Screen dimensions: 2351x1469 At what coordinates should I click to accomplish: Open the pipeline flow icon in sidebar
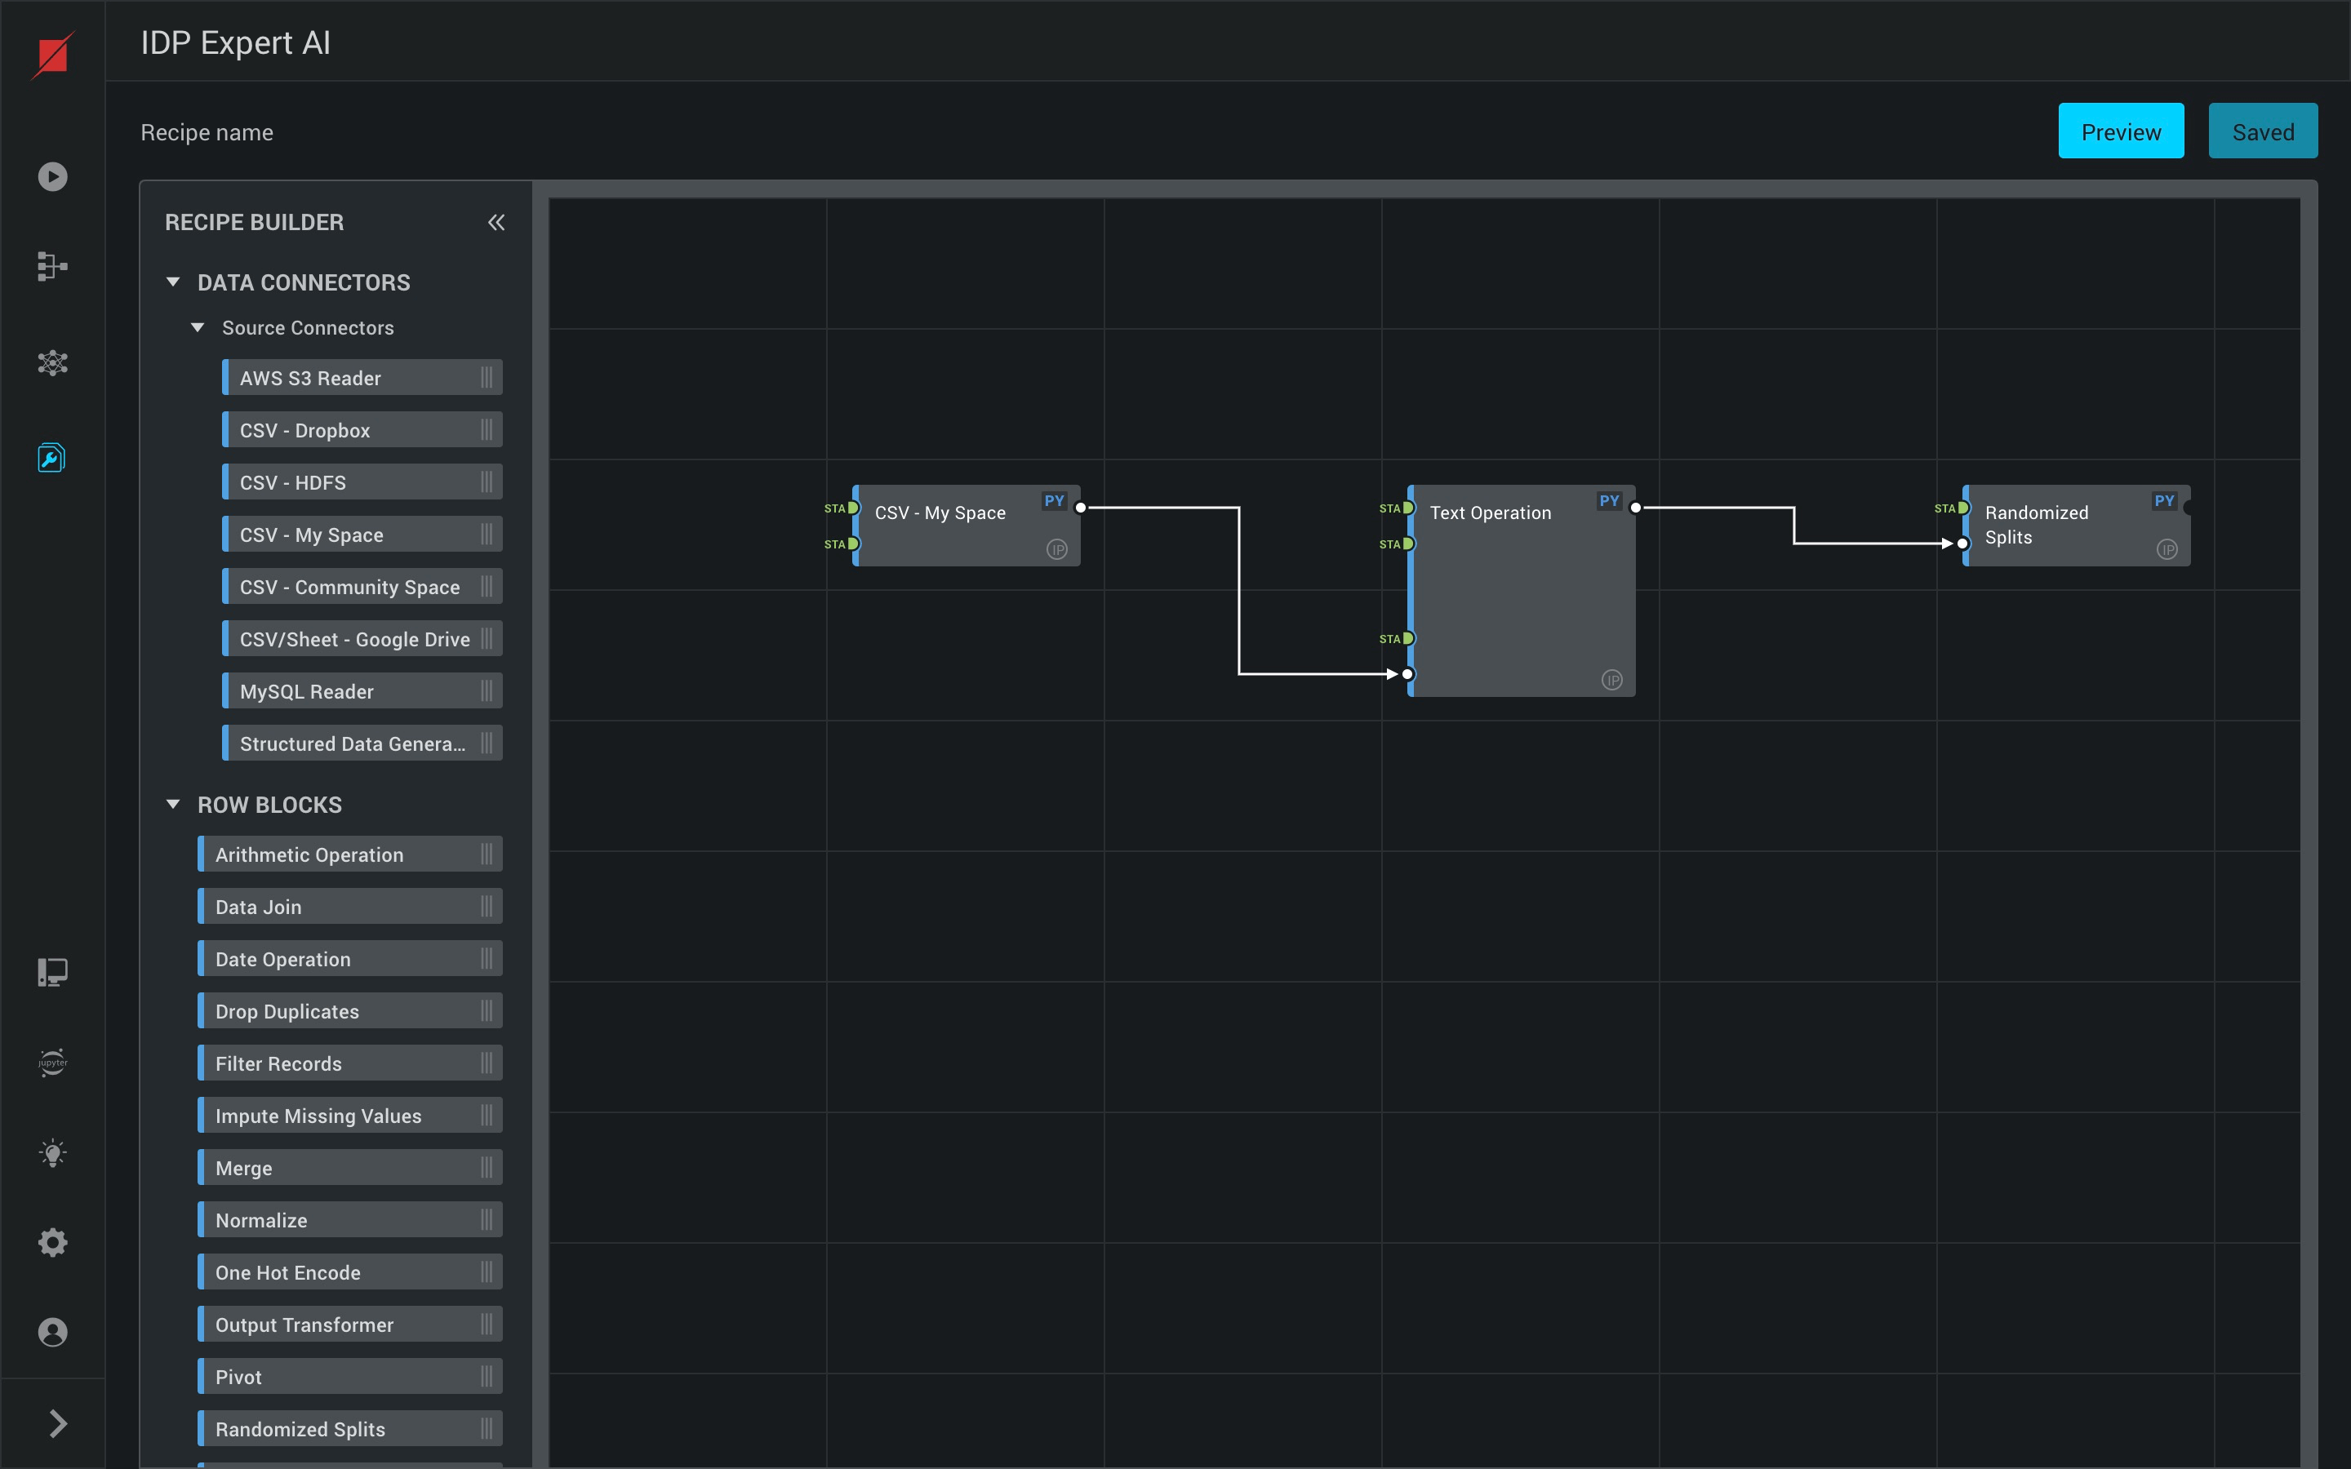52,266
